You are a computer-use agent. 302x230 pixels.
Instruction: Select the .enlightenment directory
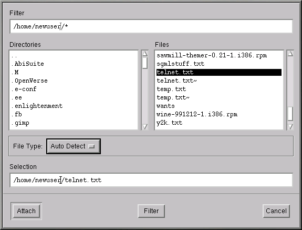pos(37,106)
